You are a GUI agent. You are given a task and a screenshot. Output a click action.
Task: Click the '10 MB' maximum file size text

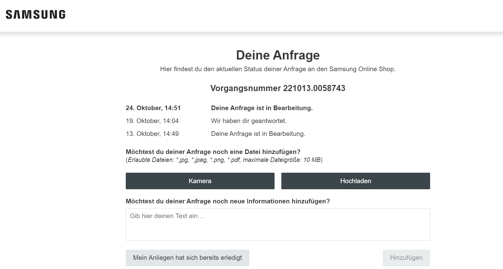[x=311, y=160]
